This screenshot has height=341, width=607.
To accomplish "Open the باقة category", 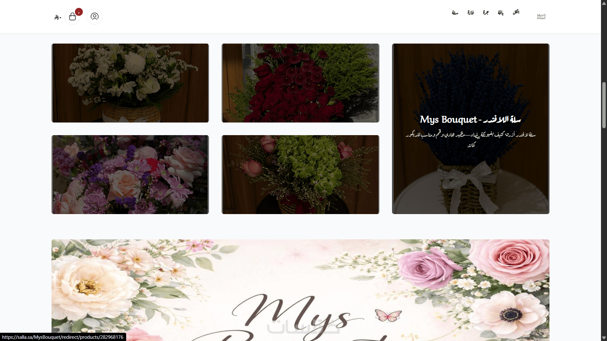I will (x=500, y=13).
